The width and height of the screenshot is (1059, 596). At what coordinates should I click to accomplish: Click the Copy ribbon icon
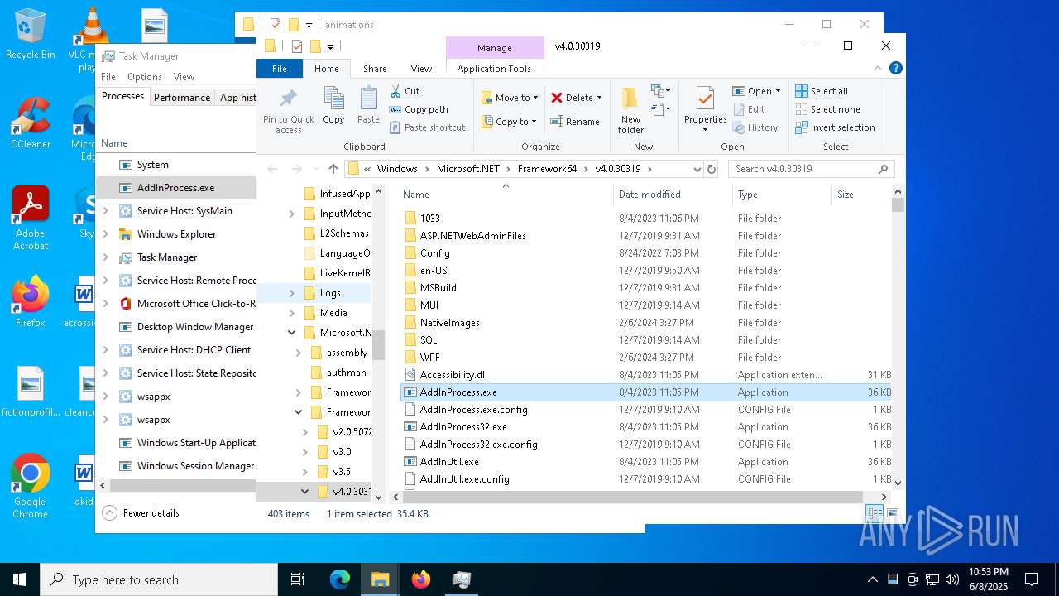pos(334,99)
